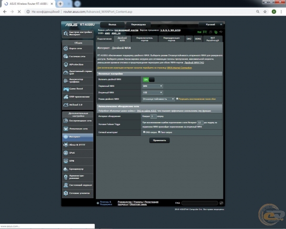286x229 pixels.
Task: Switch to the Подключение tab
Action: pyautogui.click(x=104, y=39)
